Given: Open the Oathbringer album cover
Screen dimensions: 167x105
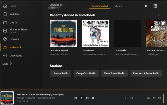Looking at the screenshot, I should pyautogui.click(x=156, y=33).
